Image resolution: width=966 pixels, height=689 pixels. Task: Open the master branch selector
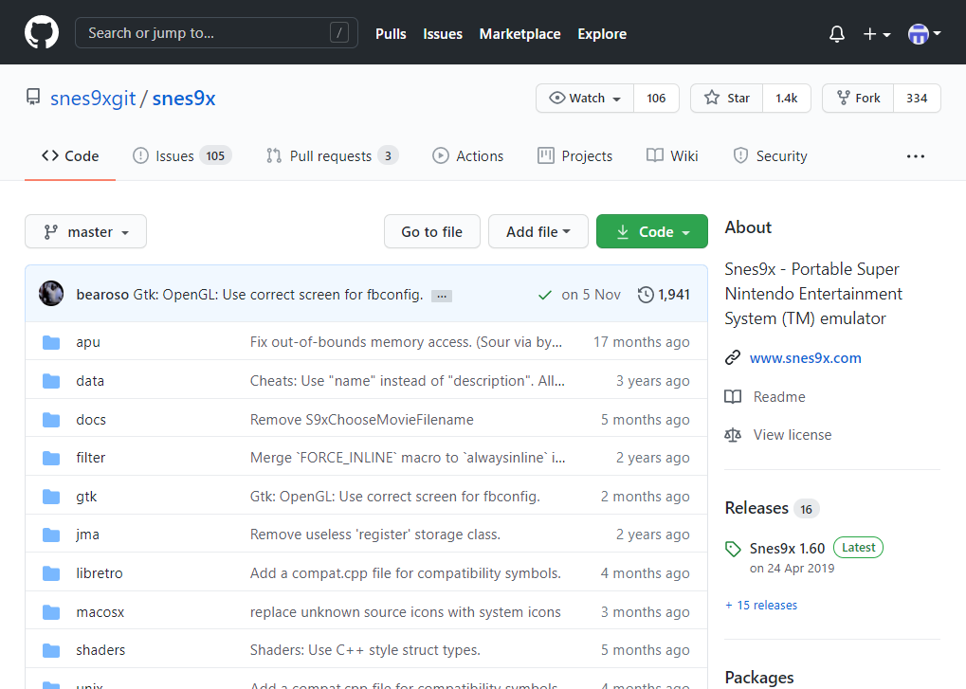[85, 231]
